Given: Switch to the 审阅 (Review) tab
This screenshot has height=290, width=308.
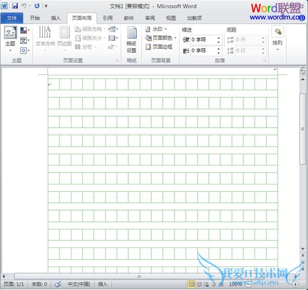Looking at the screenshot, I should (149, 18).
